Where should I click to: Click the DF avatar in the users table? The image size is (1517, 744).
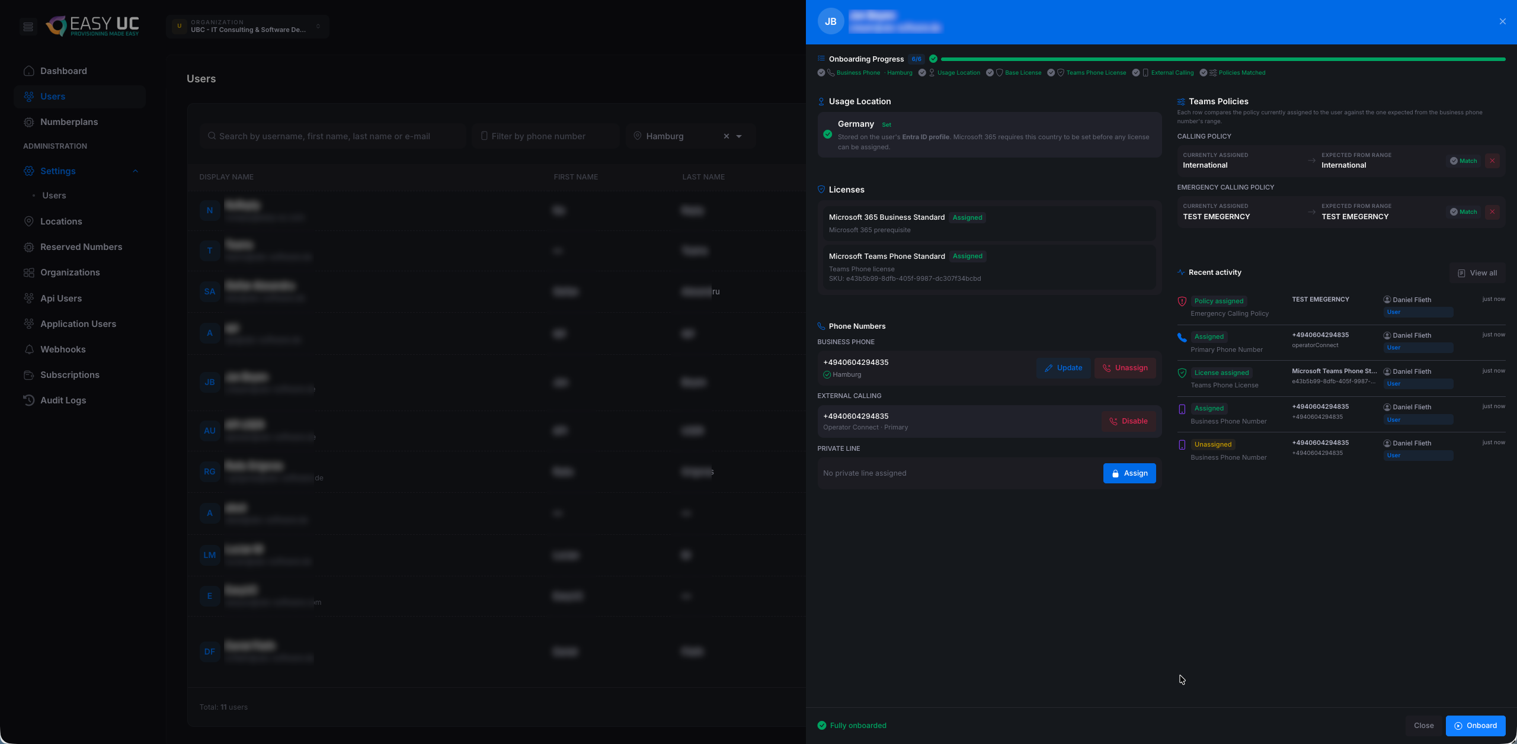pyautogui.click(x=210, y=652)
